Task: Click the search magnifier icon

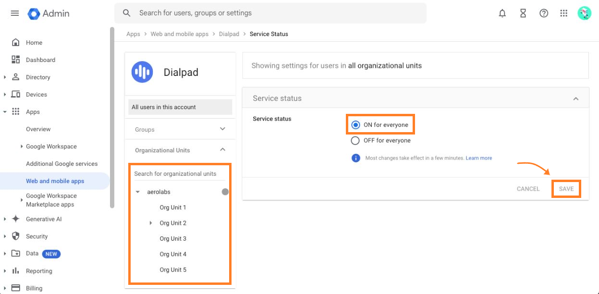Action: 127,13
